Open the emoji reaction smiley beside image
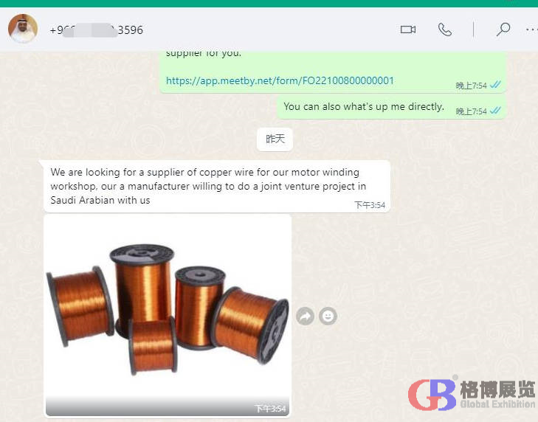 pos(328,316)
